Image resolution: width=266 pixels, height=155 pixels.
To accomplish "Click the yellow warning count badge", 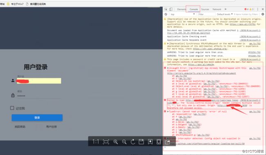I will (x=251, y=9).
